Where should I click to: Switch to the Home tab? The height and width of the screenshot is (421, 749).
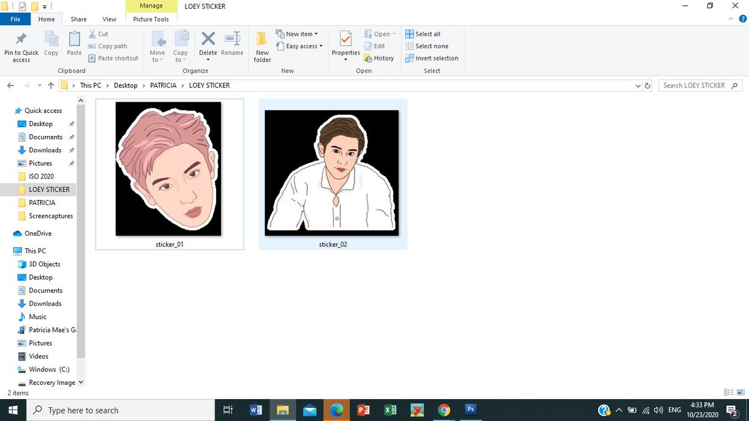point(47,19)
